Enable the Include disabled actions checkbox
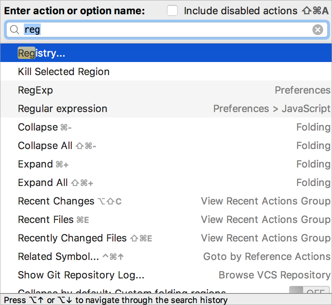 tap(172, 11)
